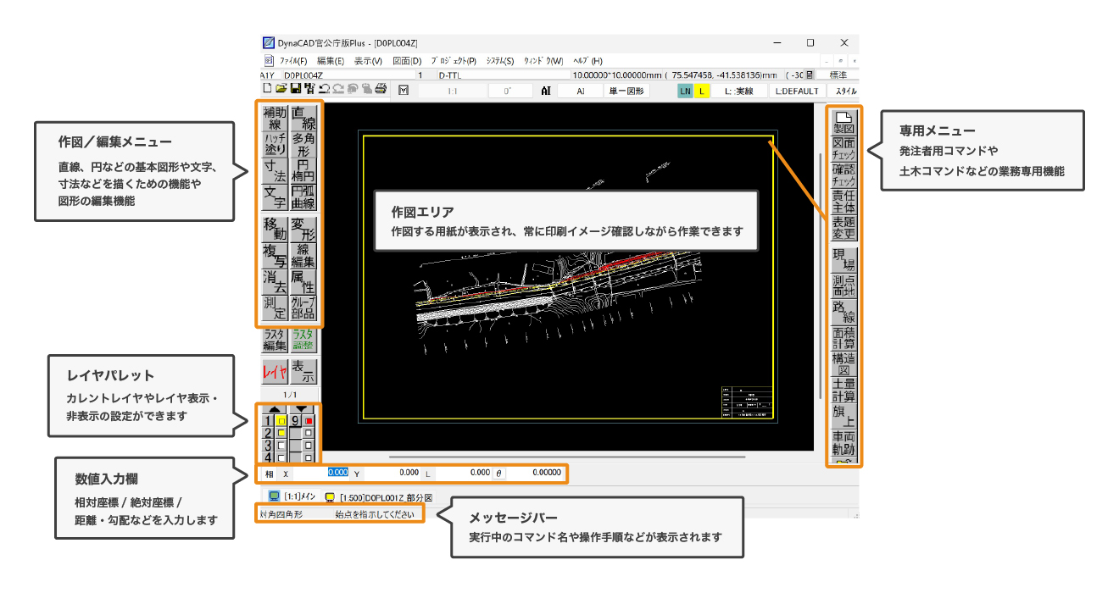Image resolution: width=1119 pixels, height=593 pixels.
Task: Activate the 消去 erase tool
Action: pos(275,281)
